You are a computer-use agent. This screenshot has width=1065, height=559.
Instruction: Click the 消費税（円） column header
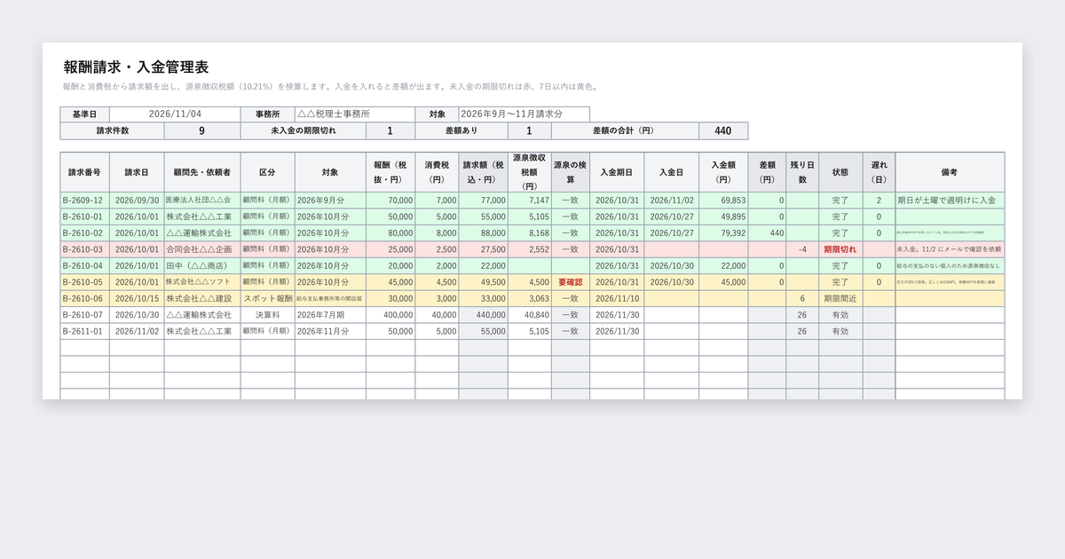437,172
